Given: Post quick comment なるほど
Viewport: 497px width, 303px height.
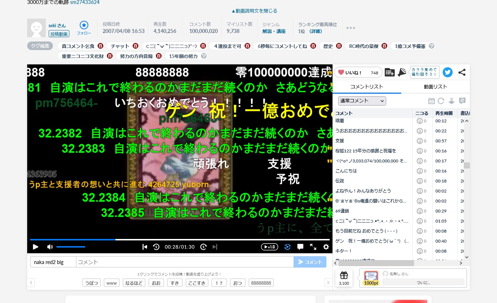Looking at the screenshot, I should pos(134,283).
